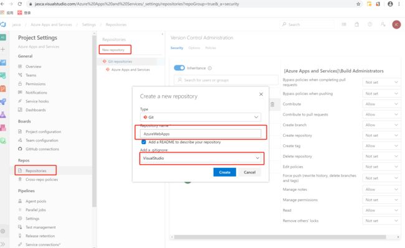Open user settings icon in header

point(383,24)
